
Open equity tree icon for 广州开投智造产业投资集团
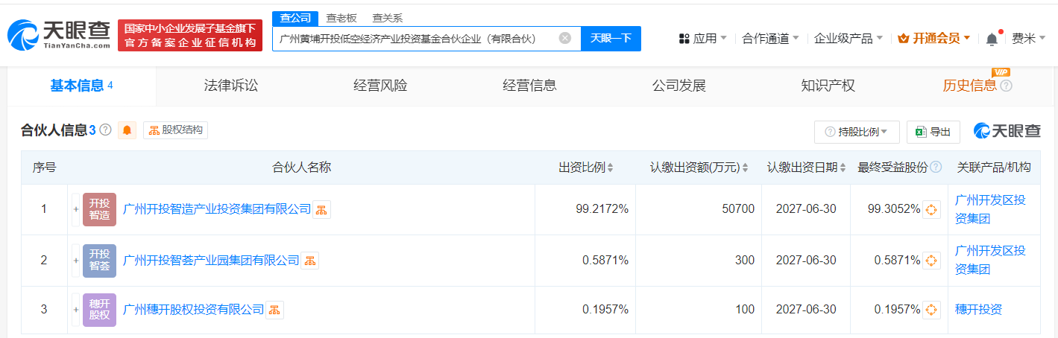click(x=321, y=210)
